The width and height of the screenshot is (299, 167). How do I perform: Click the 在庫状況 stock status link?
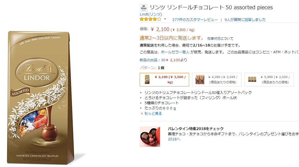(x=214, y=38)
